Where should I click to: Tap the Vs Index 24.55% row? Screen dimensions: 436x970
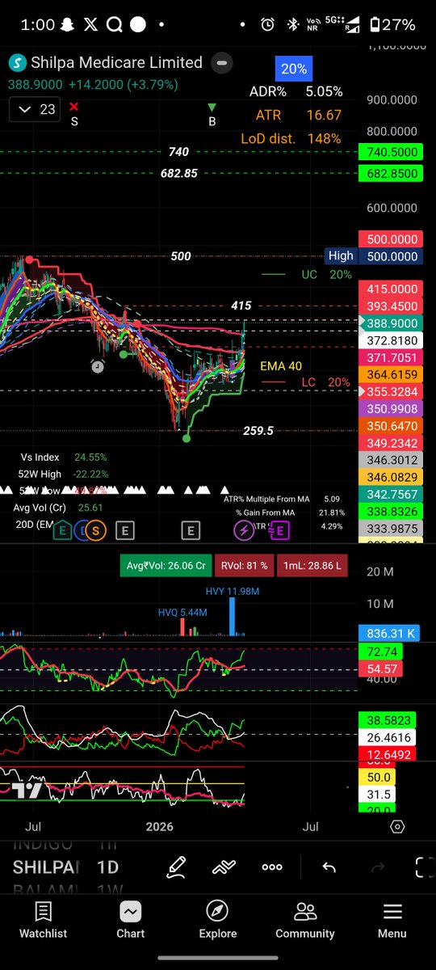[x=63, y=456]
